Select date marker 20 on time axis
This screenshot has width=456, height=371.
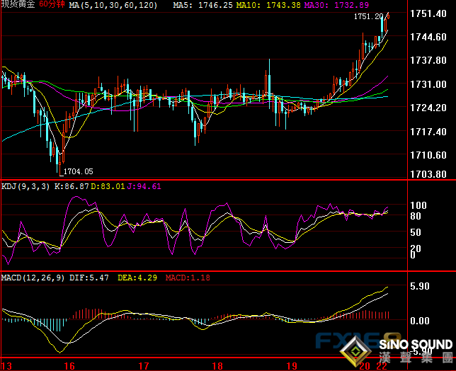coord(365,366)
